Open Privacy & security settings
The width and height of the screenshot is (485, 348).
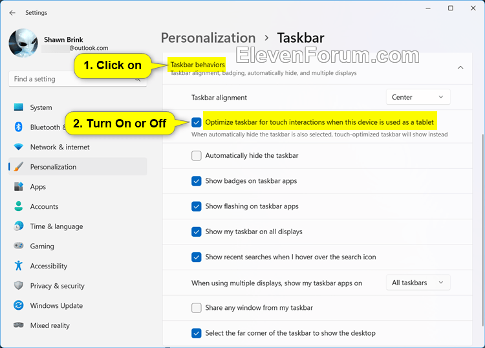(78, 285)
